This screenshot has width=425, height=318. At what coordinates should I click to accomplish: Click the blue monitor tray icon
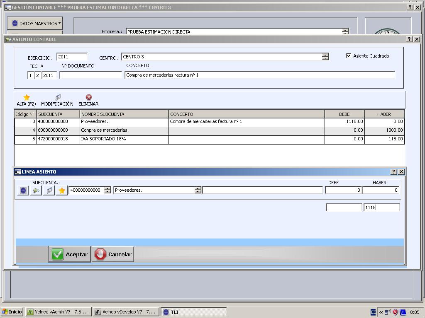[403, 312]
